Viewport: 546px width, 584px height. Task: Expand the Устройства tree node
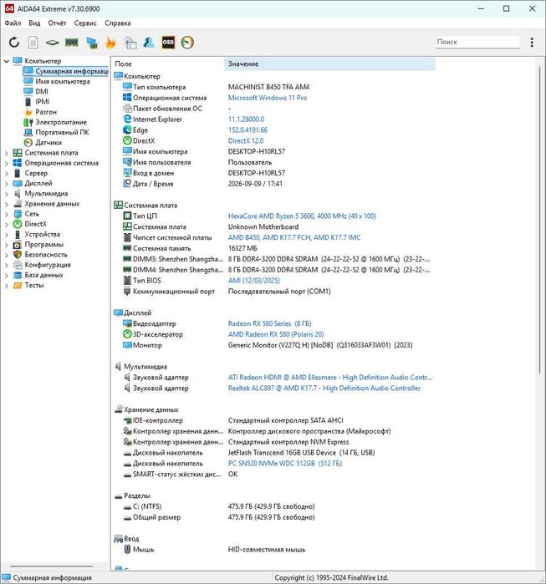7,235
